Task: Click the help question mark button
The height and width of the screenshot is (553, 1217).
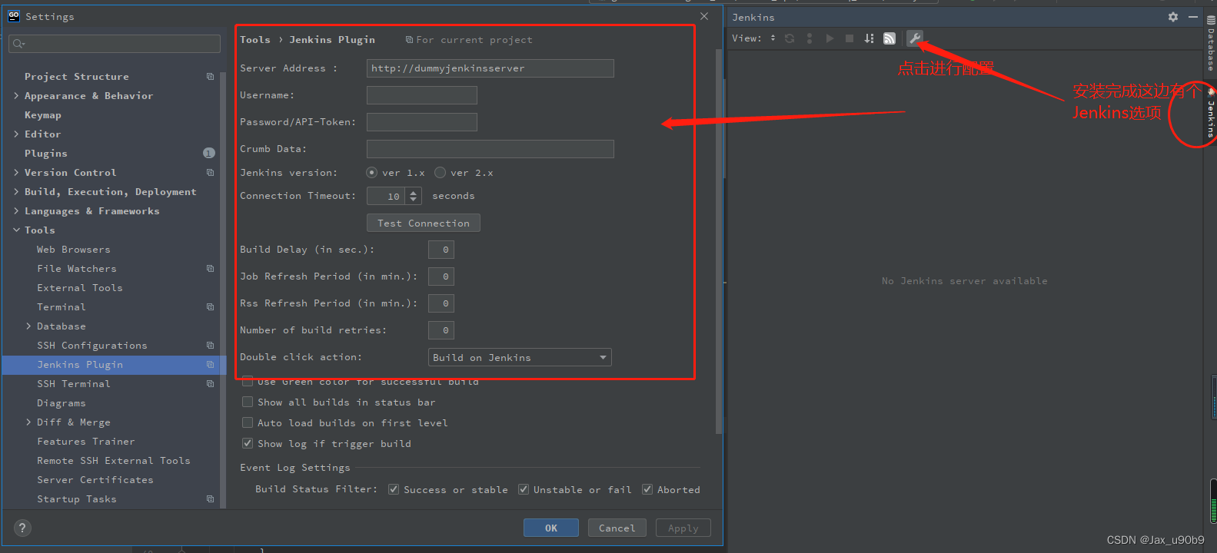Action: pos(22,528)
